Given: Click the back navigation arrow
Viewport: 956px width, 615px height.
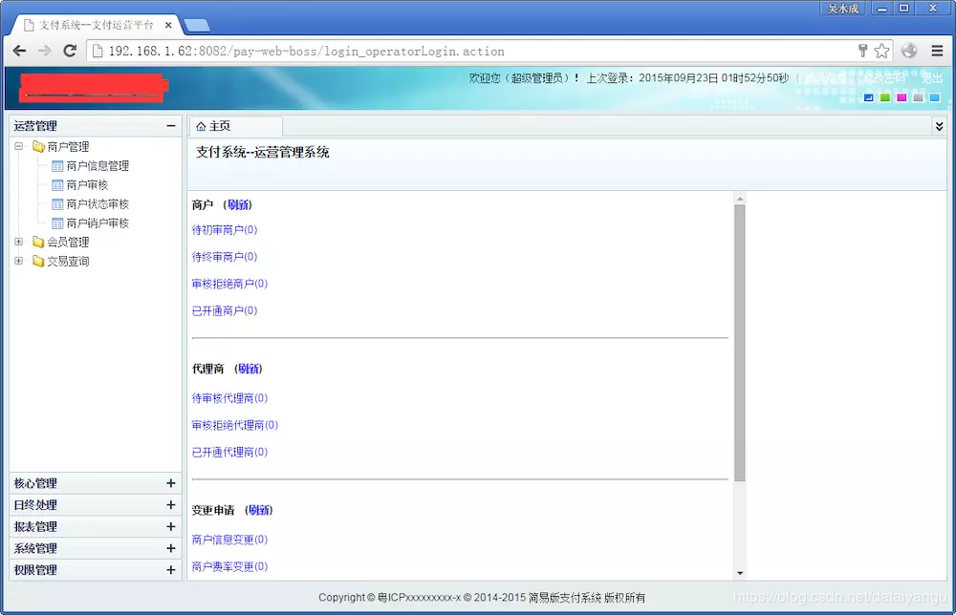Looking at the screenshot, I should (21, 51).
